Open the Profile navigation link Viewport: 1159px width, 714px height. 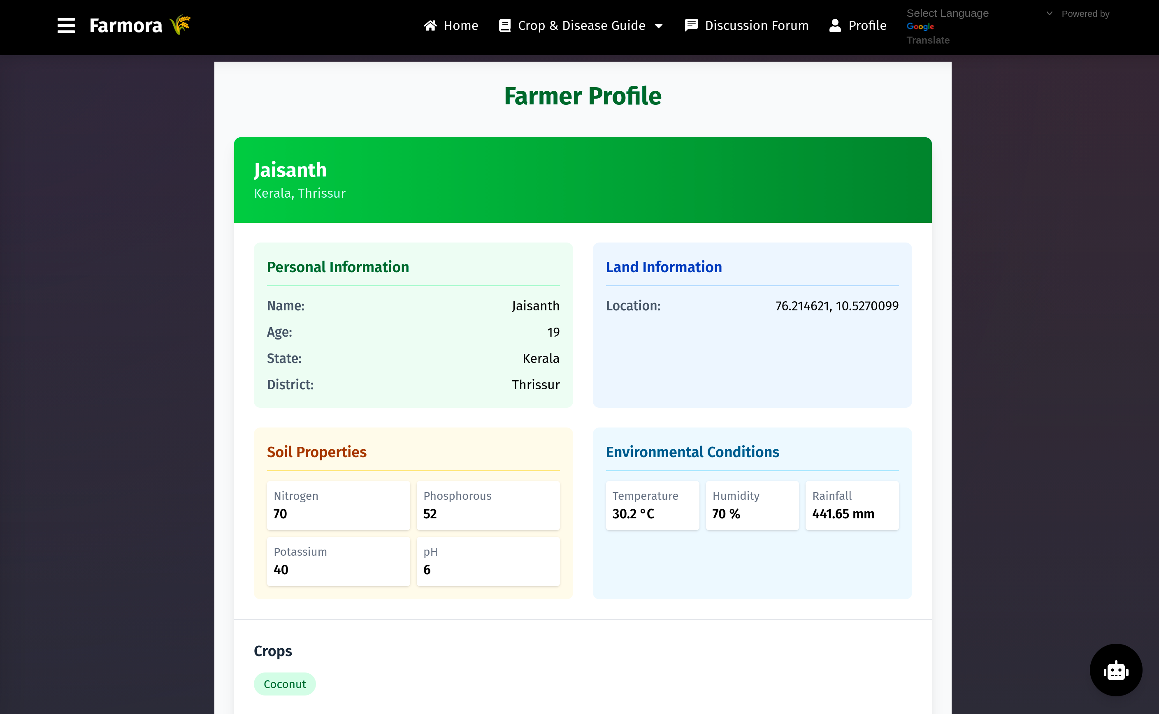(867, 25)
